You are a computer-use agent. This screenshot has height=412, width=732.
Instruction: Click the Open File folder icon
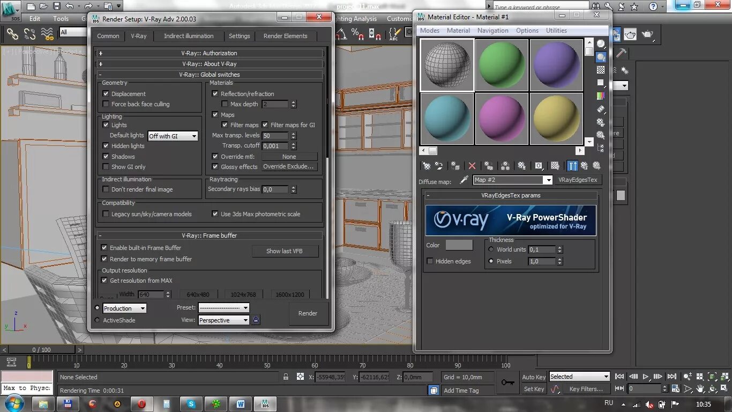pos(43,6)
